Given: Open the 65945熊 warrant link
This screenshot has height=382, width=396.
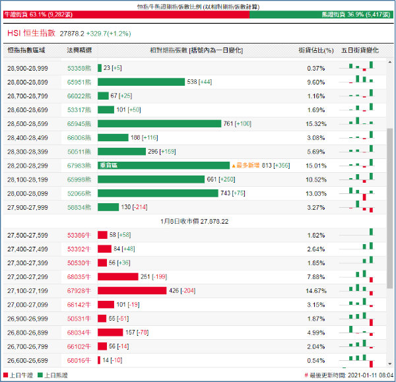Looking at the screenshot, I should click(79, 124).
